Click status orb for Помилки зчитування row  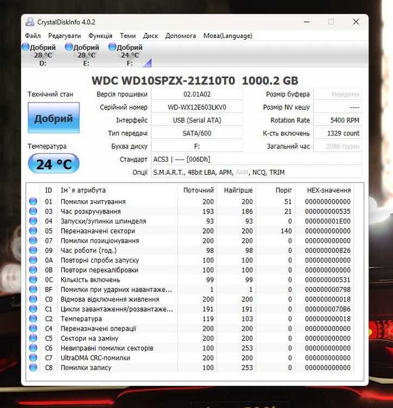point(33,201)
